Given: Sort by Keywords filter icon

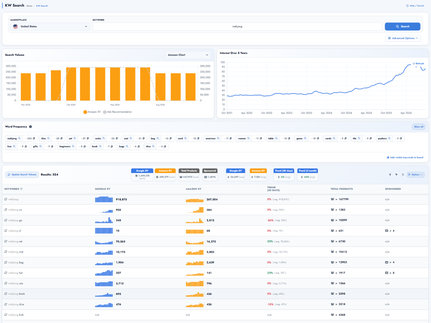Looking at the screenshot, I should [x=21, y=189].
